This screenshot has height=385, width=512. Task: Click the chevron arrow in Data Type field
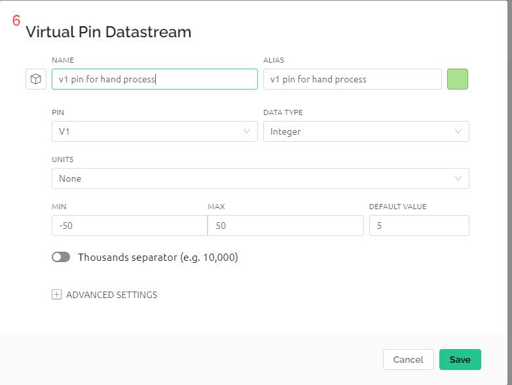pyautogui.click(x=458, y=131)
